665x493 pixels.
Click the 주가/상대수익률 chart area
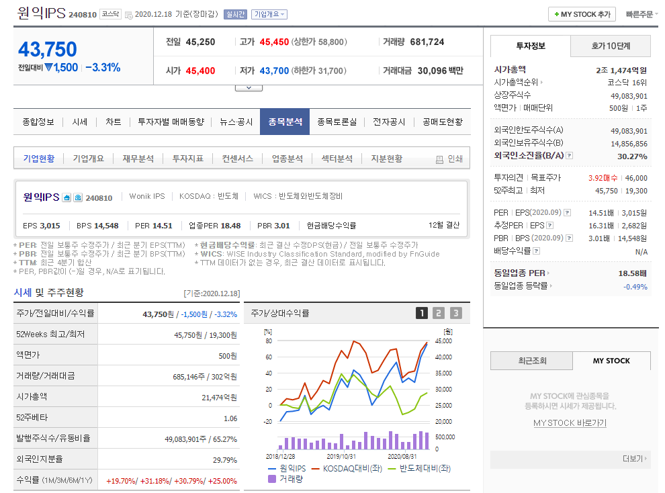(x=359, y=394)
